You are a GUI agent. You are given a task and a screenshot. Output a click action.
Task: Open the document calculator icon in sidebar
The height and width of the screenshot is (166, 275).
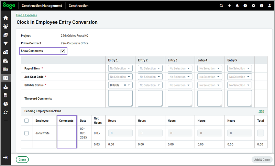5,95
